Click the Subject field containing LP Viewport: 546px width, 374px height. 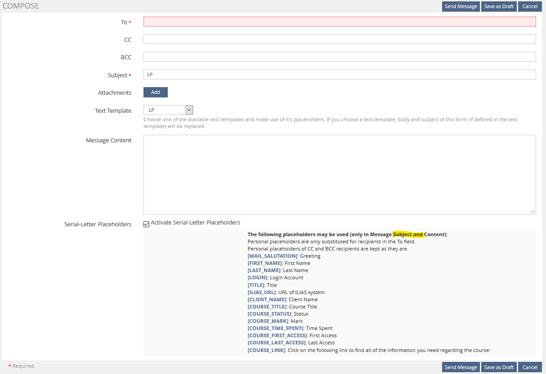[339, 75]
